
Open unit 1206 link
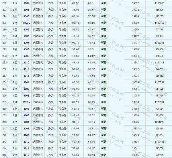coord(26,115)
